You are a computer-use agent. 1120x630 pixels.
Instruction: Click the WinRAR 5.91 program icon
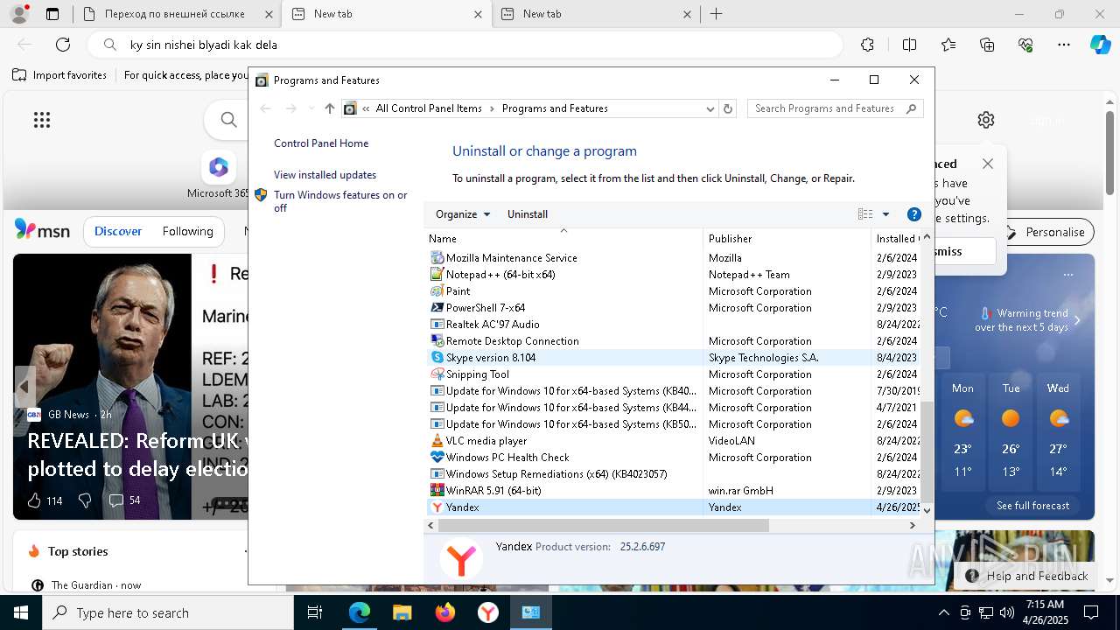[437, 491]
